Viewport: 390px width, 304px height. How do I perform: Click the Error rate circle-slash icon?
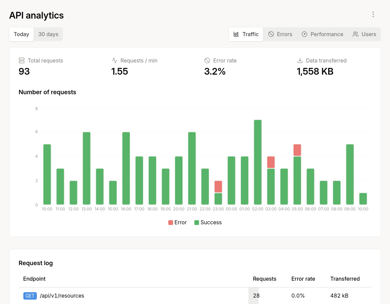pos(207,61)
